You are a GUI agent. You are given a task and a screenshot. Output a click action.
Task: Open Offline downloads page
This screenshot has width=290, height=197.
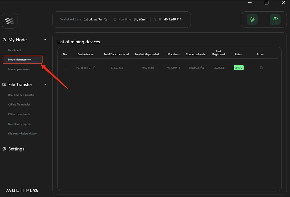coord(19,114)
